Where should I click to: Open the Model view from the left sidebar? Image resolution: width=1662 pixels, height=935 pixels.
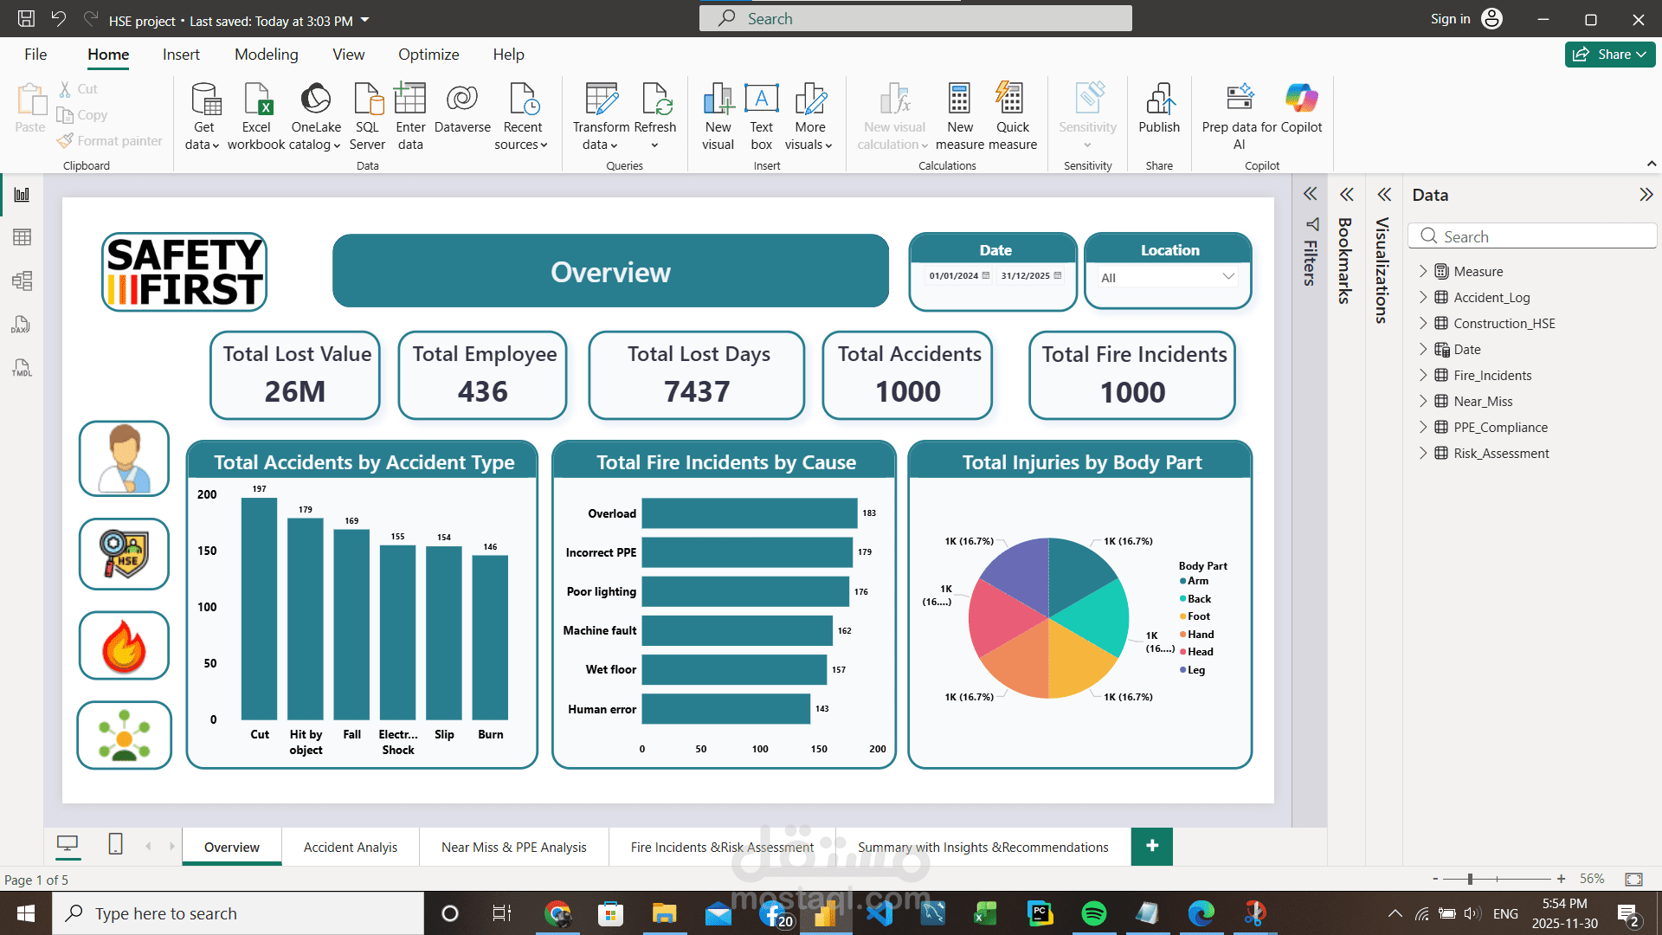coord(22,280)
